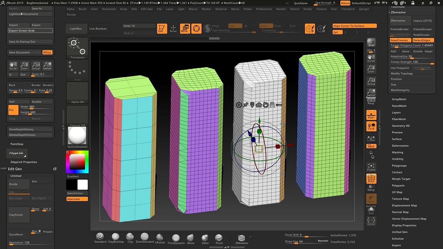Toggle Local transformations button
This screenshot has height=249, width=443.
tap(371, 126)
